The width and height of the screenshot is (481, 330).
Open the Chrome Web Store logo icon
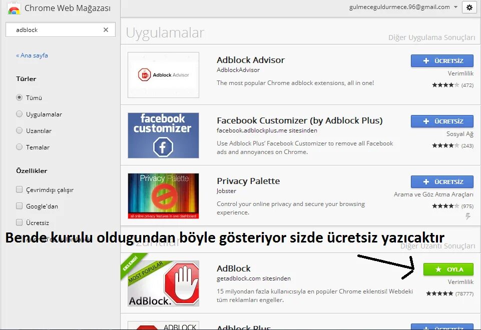14,8
